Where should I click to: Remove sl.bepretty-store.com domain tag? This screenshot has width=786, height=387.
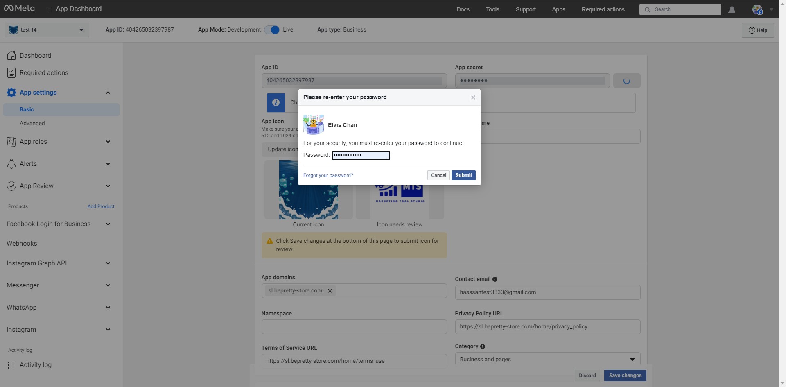pyautogui.click(x=330, y=291)
